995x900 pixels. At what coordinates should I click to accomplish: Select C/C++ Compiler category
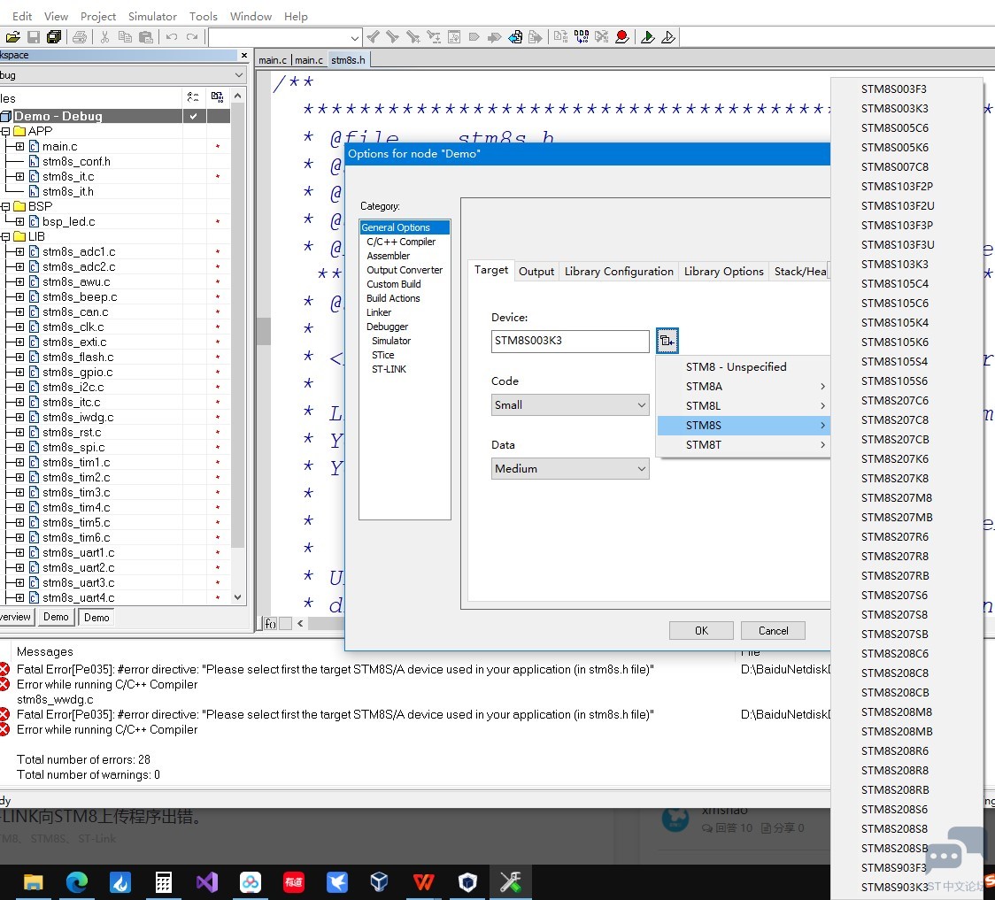(x=401, y=242)
